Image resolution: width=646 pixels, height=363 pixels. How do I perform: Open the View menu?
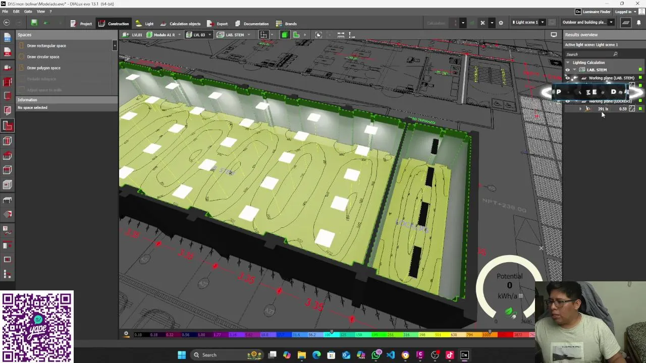(x=41, y=11)
